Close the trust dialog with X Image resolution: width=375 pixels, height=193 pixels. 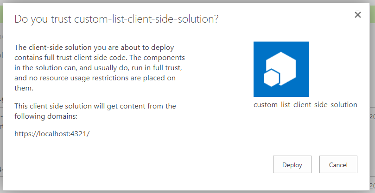pyautogui.click(x=357, y=15)
